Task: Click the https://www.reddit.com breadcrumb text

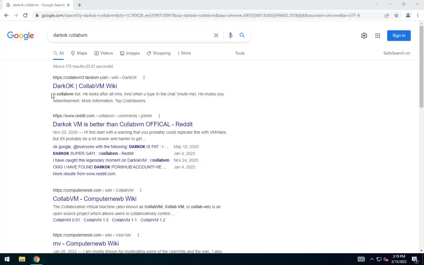Action: 74,116
